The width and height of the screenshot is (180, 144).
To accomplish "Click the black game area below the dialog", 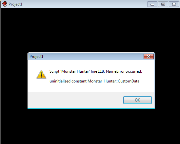I will (x=90, y=126).
